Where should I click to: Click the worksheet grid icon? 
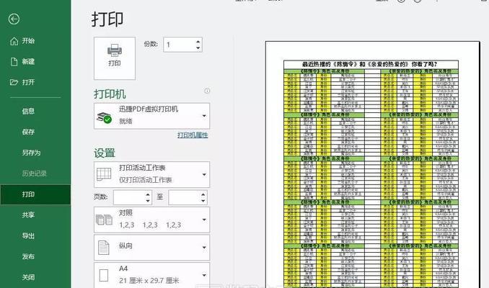pyautogui.click(x=104, y=175)
